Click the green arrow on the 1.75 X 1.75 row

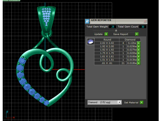139,53
